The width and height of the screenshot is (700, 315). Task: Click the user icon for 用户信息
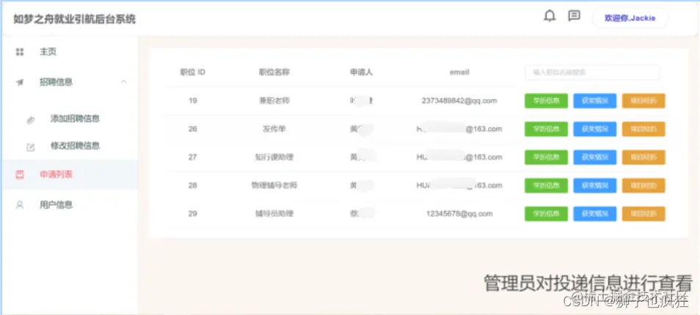click(20, 205)
